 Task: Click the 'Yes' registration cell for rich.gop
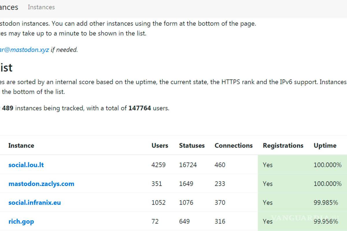click(x=267, y=221)
